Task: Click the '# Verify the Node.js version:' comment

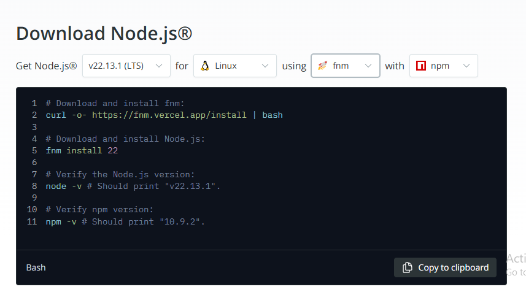Action: [x=120, y=174]
